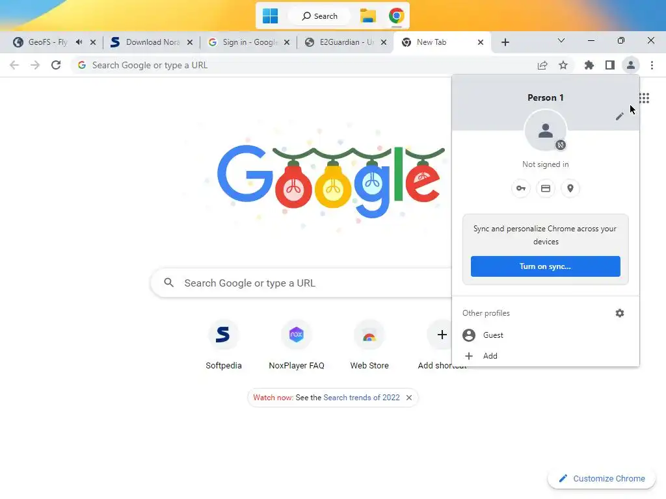The width and height of the screenshot is (666, 499).
Task: Open Search trends of 2022 link
Action: (x=362, y=398)
